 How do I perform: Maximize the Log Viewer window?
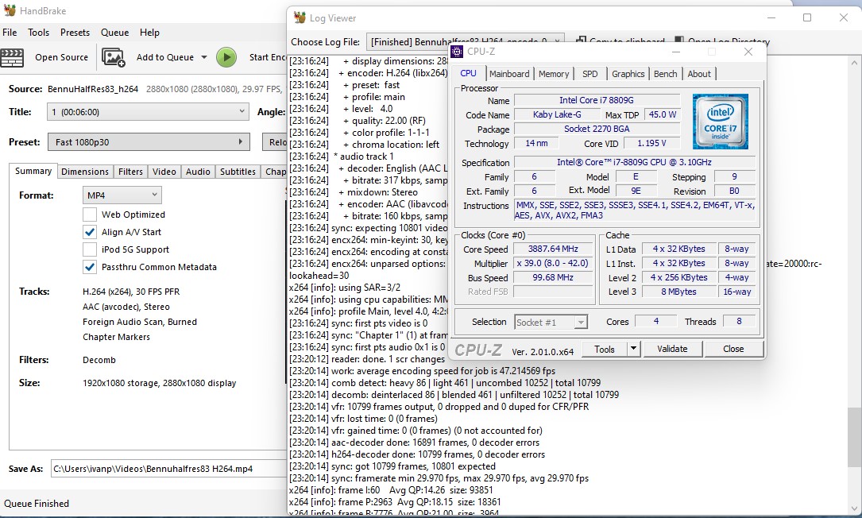(807, 17)
